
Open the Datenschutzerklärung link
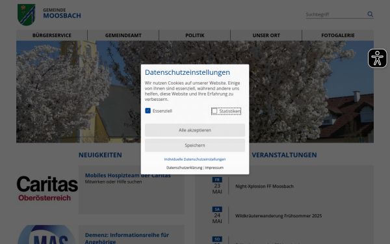point(185,168)
